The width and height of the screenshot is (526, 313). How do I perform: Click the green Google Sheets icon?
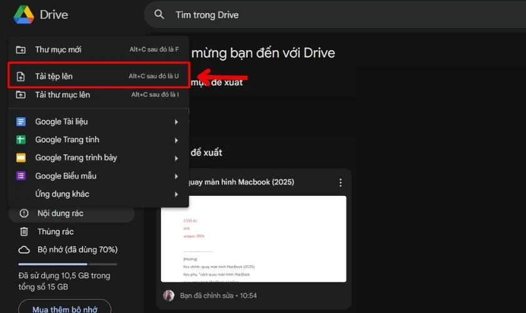(21, 140)
